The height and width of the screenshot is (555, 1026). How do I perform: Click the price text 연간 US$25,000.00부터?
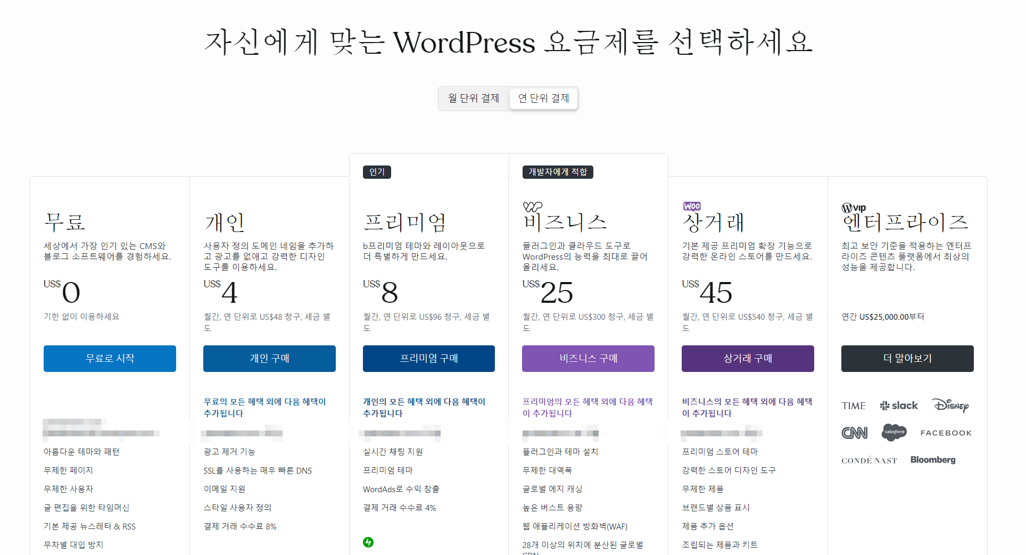[883, 317]
